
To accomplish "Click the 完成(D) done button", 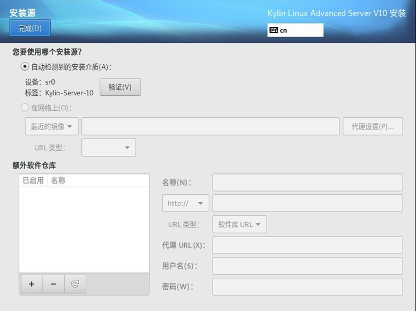I will [30, 28].
